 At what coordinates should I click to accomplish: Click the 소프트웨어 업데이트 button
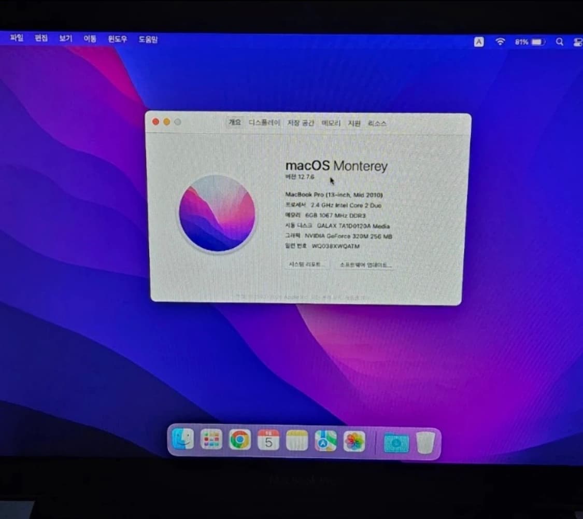point(365,265)
